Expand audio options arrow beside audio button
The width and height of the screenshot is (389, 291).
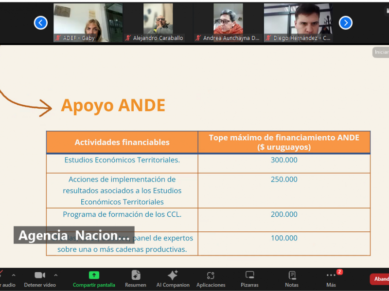(x=14, y=275)
